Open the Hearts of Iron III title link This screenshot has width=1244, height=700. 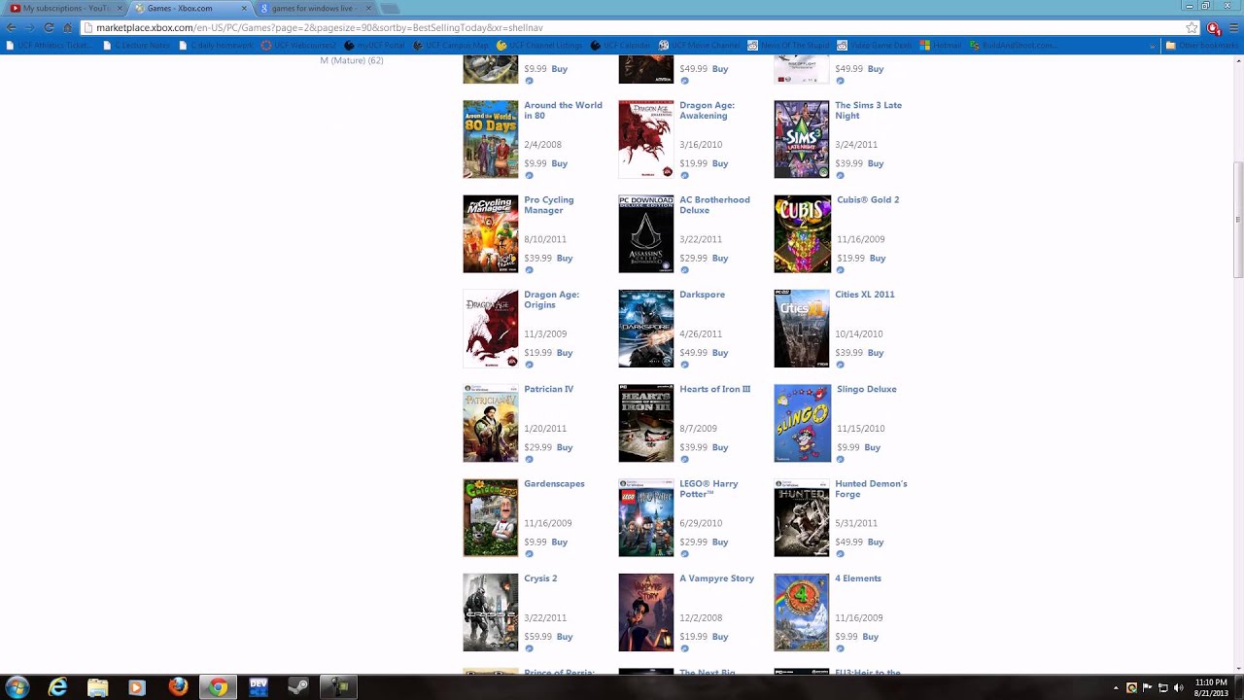pos(714,389)
